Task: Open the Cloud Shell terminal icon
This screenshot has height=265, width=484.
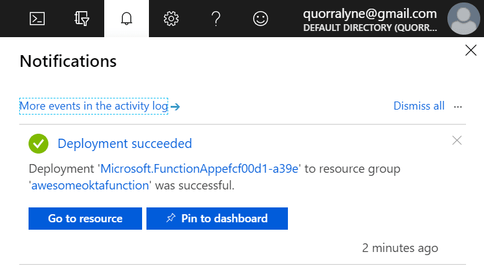Action: (37, 19)
